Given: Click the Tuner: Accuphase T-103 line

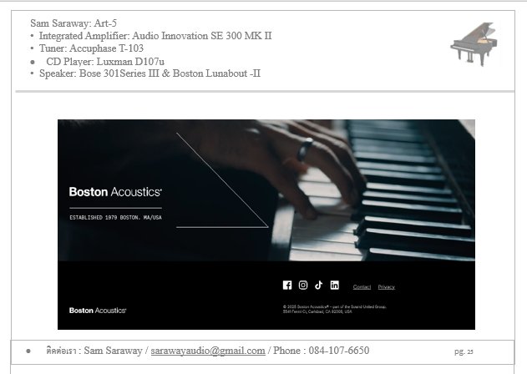Looking at the screenshot, I should pyautogui.click(x=91, y=48).
